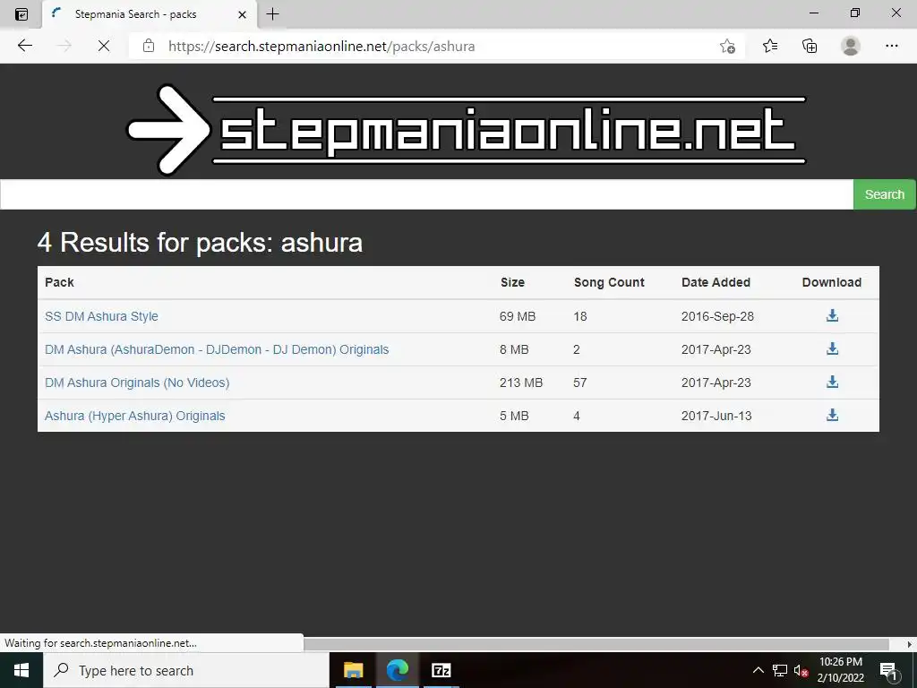The image size is (917, 688).
Task: Open 7-Zip from the taskbar
Action: (x=441, y=670)
